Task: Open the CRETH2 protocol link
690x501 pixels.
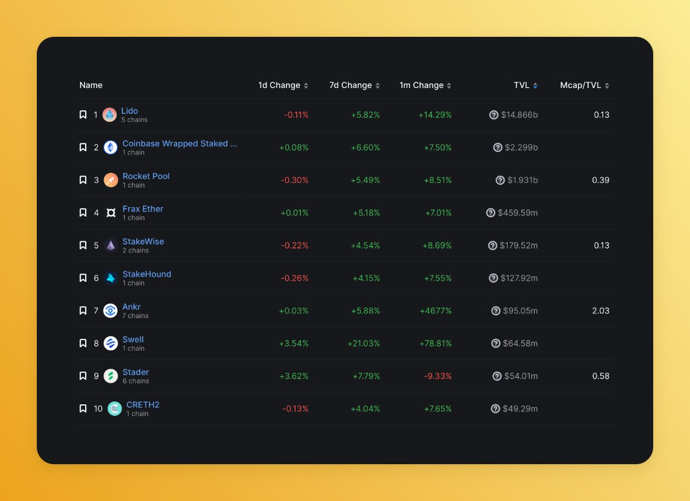Action: click(143, 405)
